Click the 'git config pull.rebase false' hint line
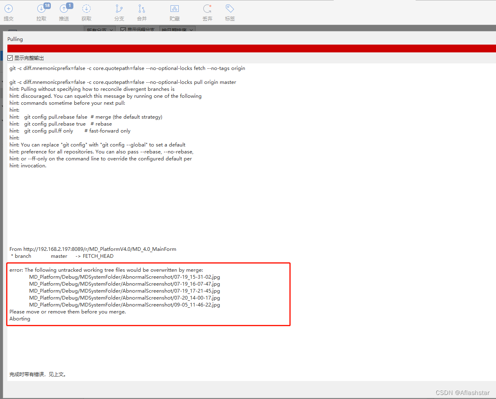 86,117
